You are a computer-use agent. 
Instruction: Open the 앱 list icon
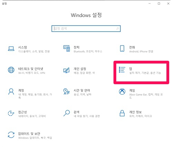pyautogui.click(x=122, y=70)
